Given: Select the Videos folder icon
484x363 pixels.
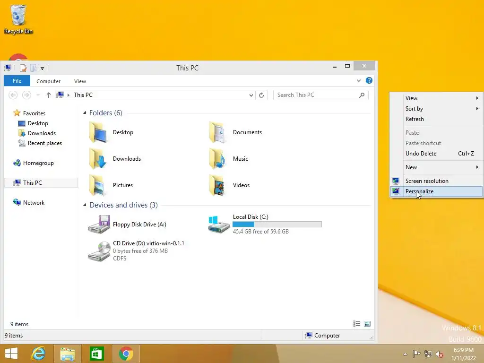Looking at the screenshot, I should point(218,185).
